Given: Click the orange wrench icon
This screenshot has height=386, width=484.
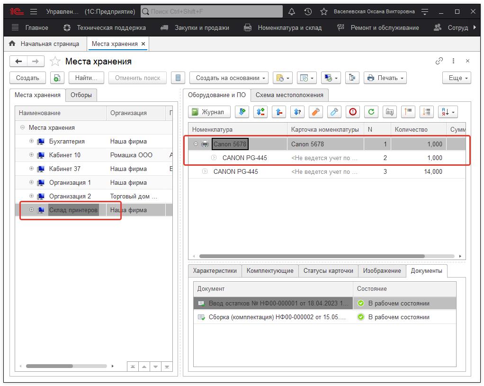Looking at the screenshot, I should pyautogui.click(x=316, y=112).
